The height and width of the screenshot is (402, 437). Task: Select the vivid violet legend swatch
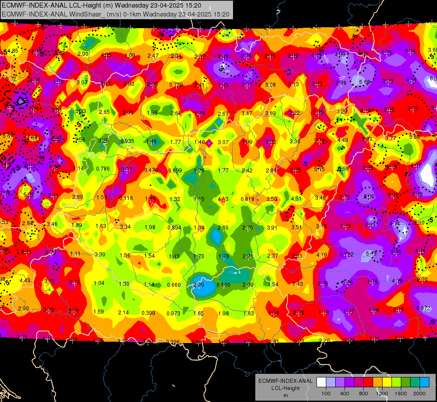(x=350, y=382)
